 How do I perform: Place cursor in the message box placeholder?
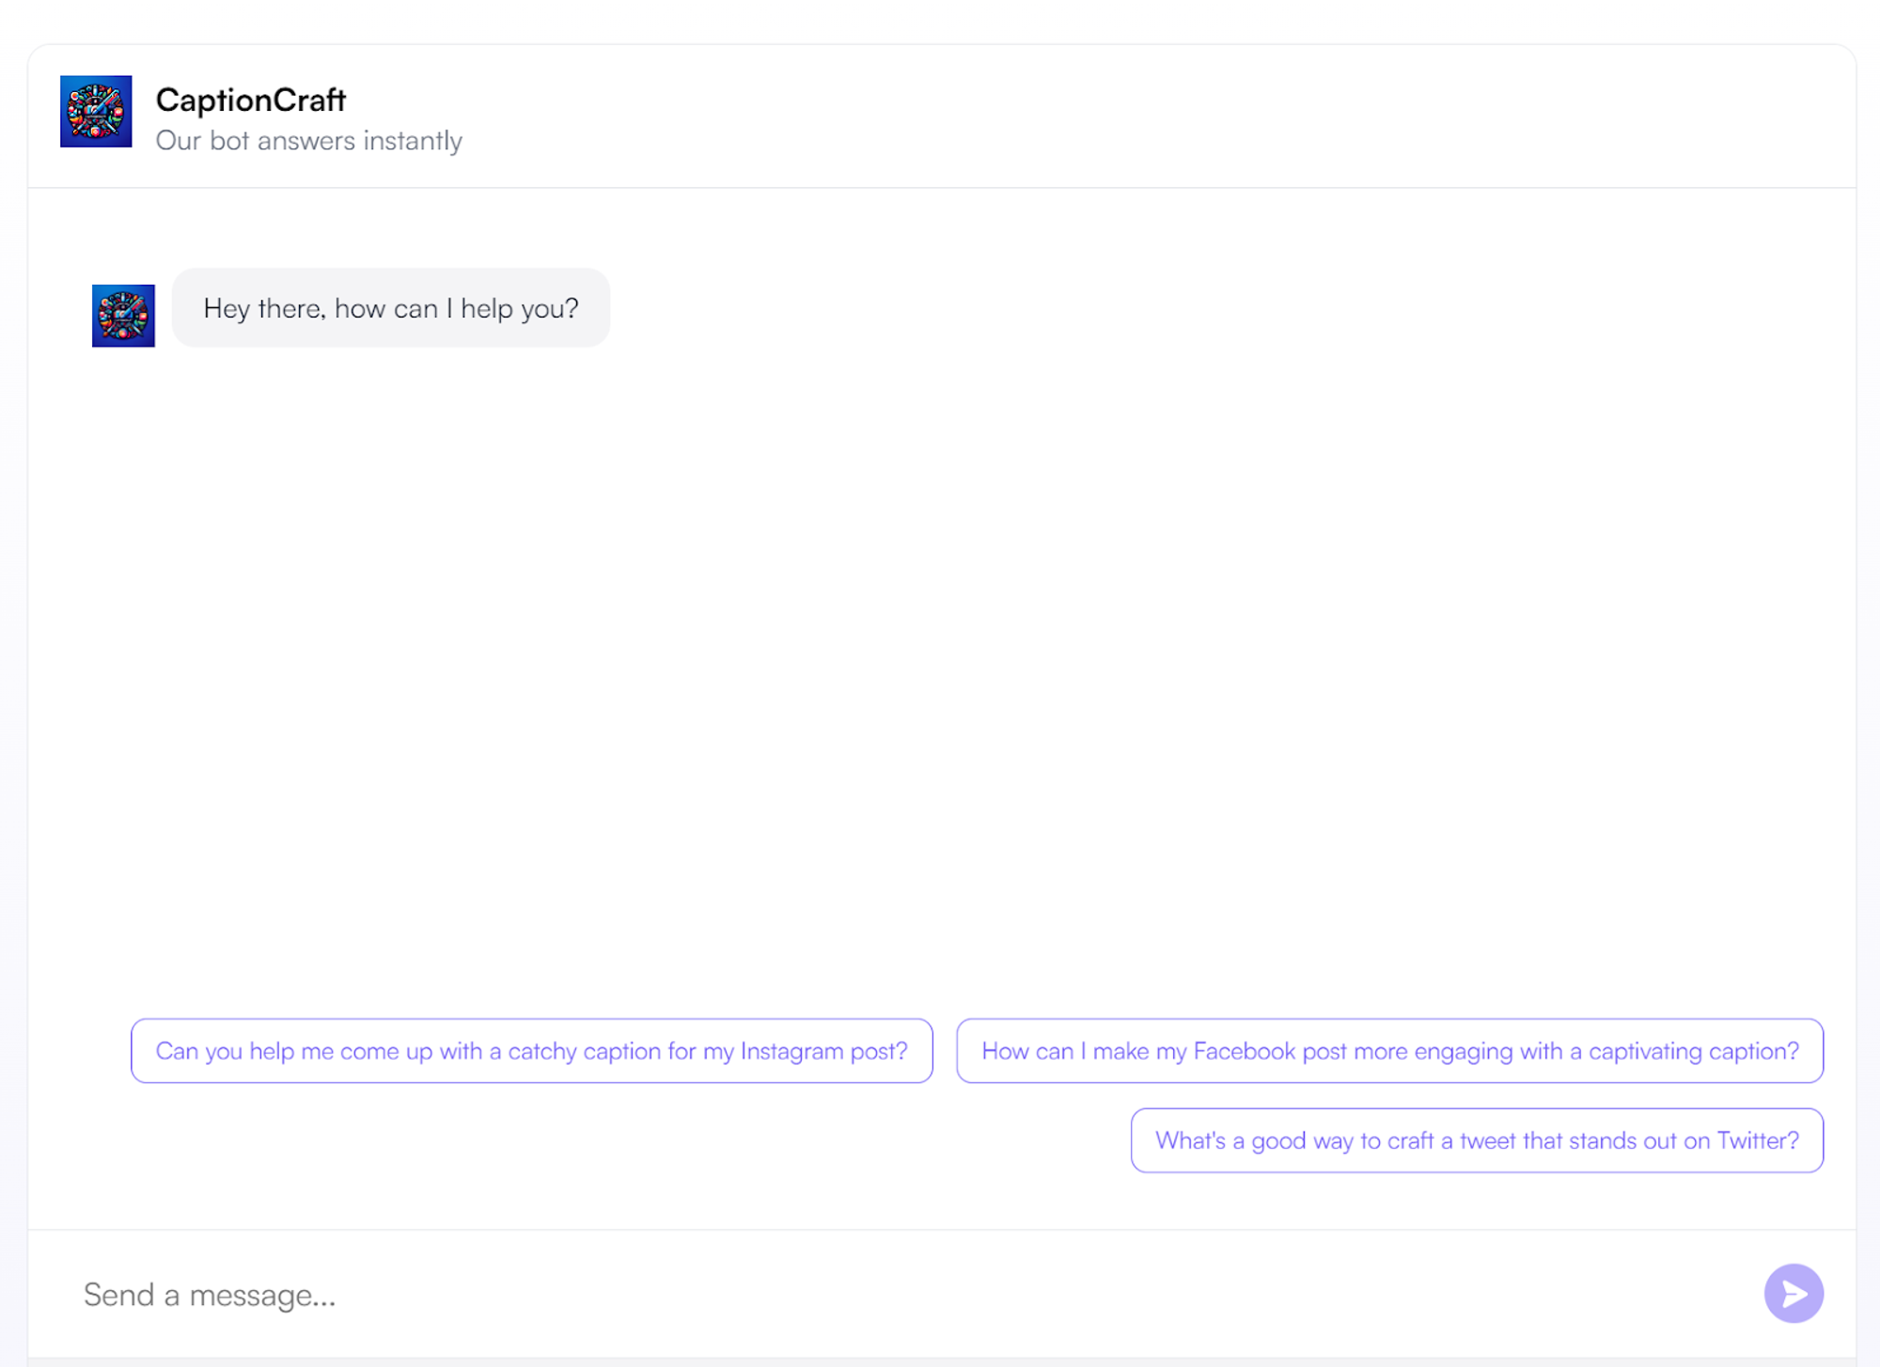click(210, 1295)
